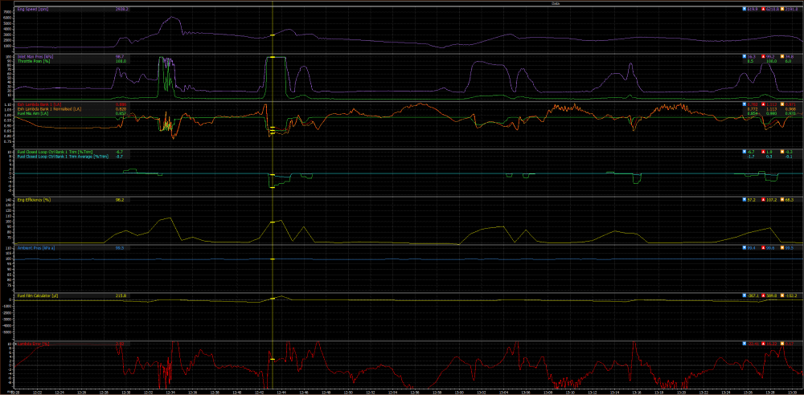
Task: Click the average icon in Fuel Film Calculator panel
Action: pyautogui.click(x=783, y=296)
